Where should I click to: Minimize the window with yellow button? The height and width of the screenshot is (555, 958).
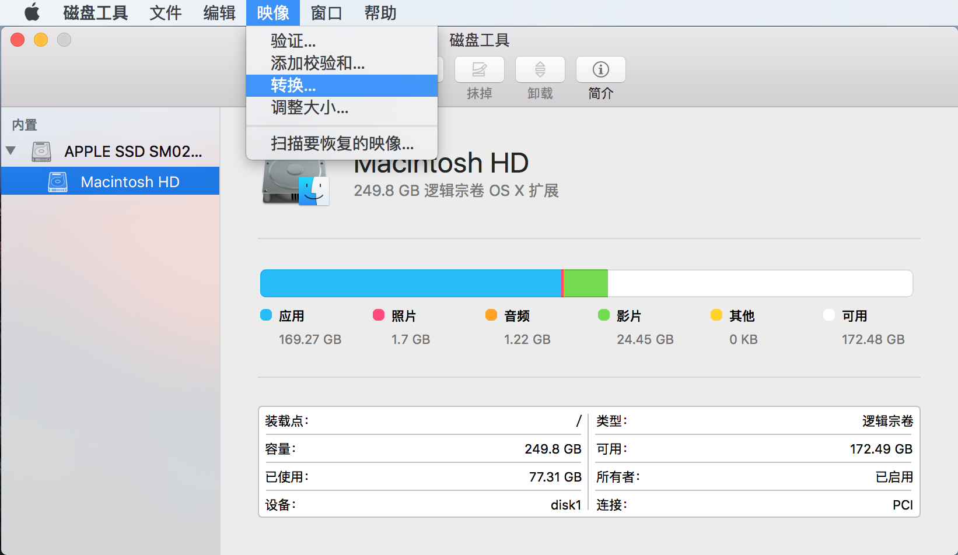coord(41,40)
